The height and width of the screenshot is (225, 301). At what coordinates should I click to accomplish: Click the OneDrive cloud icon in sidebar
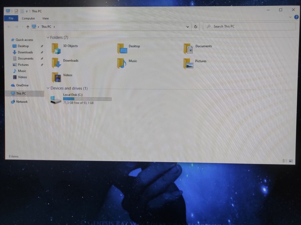pyautogui.click(x=13, y=85)
